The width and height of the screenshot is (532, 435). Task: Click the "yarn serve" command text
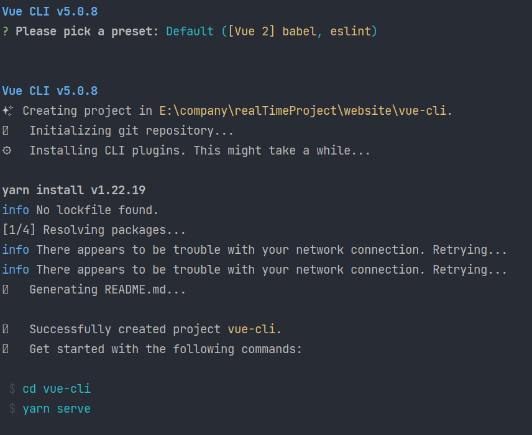pos(57,409)
